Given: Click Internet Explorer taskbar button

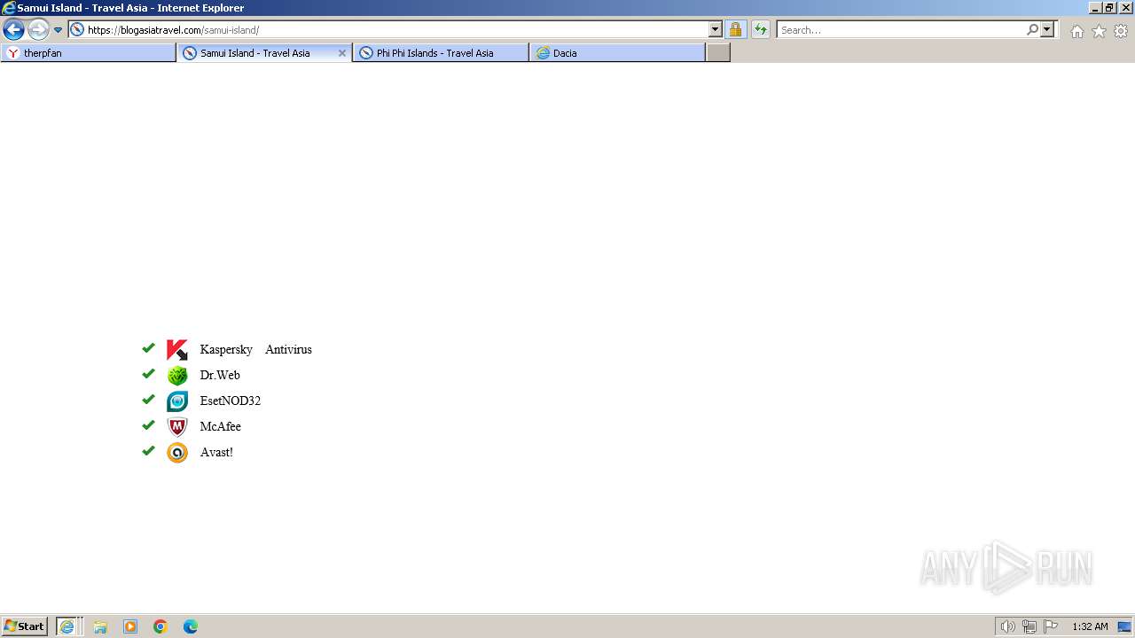Looking at the screenshot, I should click(x=69, y=626).
